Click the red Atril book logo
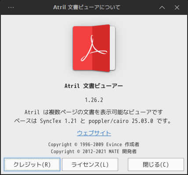The width and height of the screenshot is (188, 175). (x=94, y=48)
